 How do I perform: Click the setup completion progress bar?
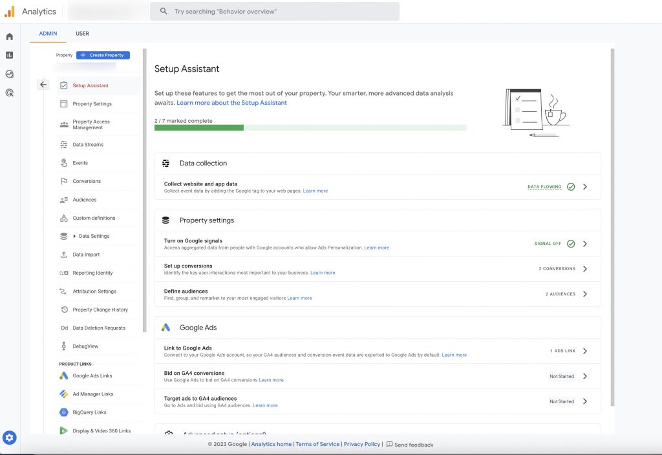pos(310,128)
